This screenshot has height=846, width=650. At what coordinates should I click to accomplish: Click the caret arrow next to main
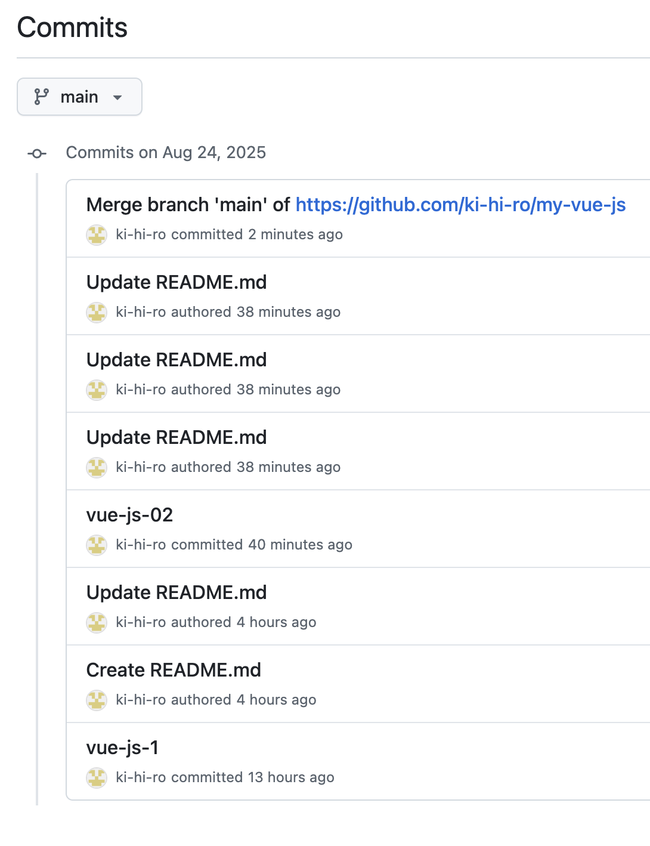[119, 97]
